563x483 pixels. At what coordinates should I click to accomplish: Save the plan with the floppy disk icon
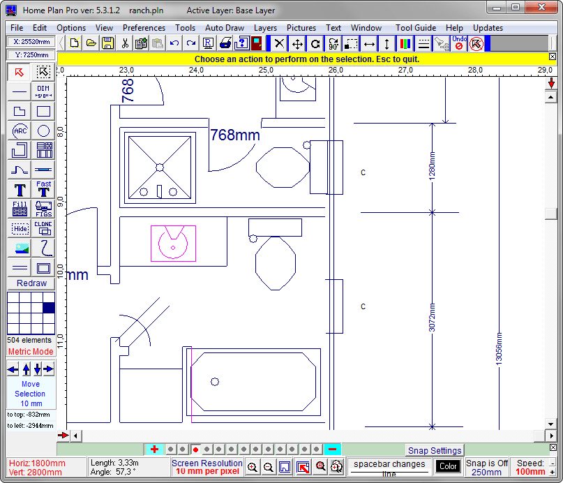[107, 43]
